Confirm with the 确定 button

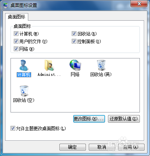coord(72,147)
